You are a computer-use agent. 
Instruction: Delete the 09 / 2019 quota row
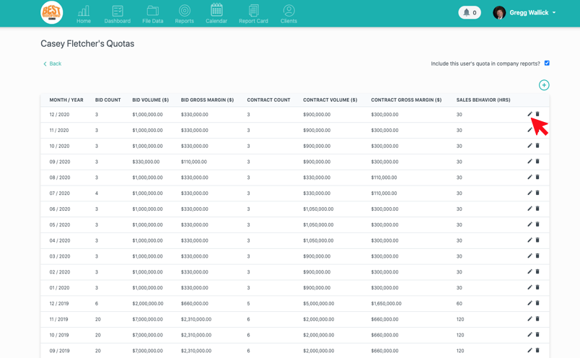tap(537, 350)
